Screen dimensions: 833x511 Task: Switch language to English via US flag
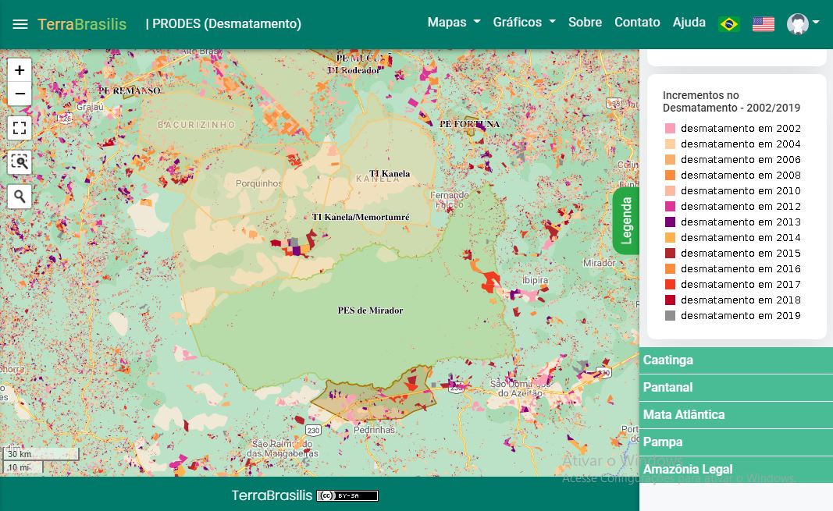point(763,24)
